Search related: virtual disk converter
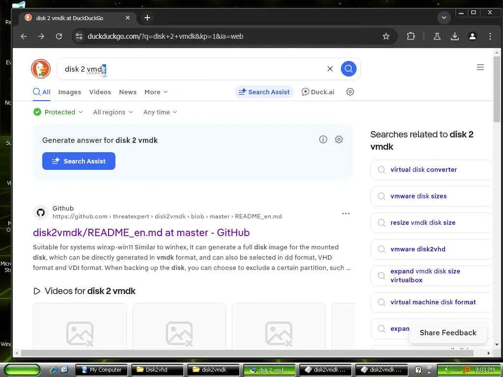 pos(431,169)
